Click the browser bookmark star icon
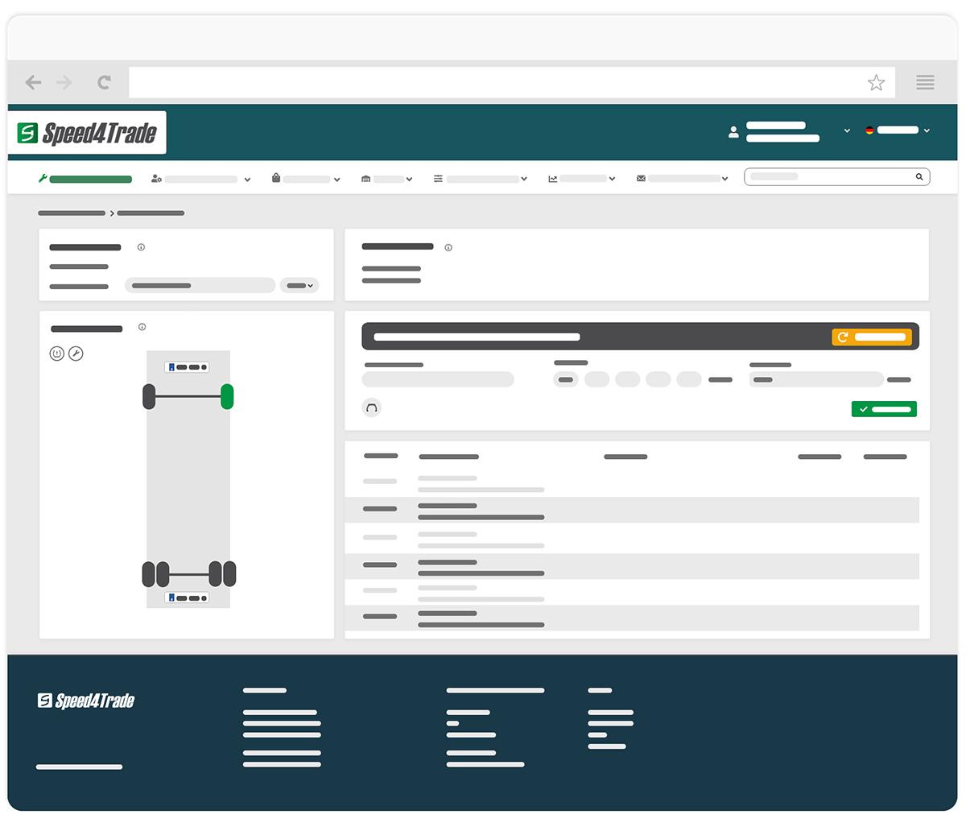 [876, 82]
